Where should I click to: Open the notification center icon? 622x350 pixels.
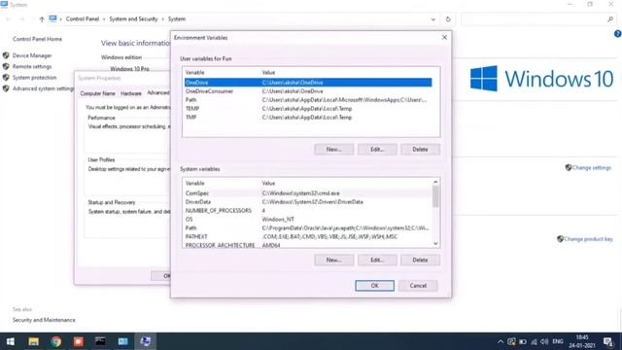[608, 341]
